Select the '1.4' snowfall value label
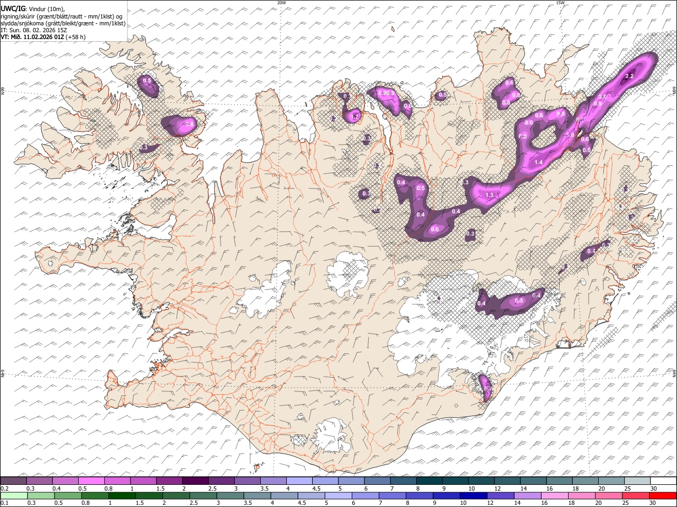677x507 pixels. [x=539, y=162]
